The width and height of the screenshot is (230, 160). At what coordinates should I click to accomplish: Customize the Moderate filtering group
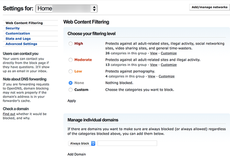169,65
